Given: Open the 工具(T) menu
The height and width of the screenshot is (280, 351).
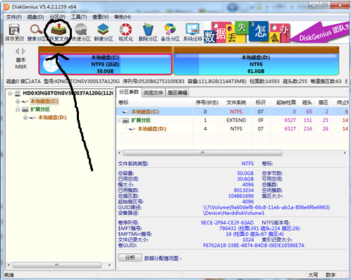Looking at the screenshot, I should [79, 17].
